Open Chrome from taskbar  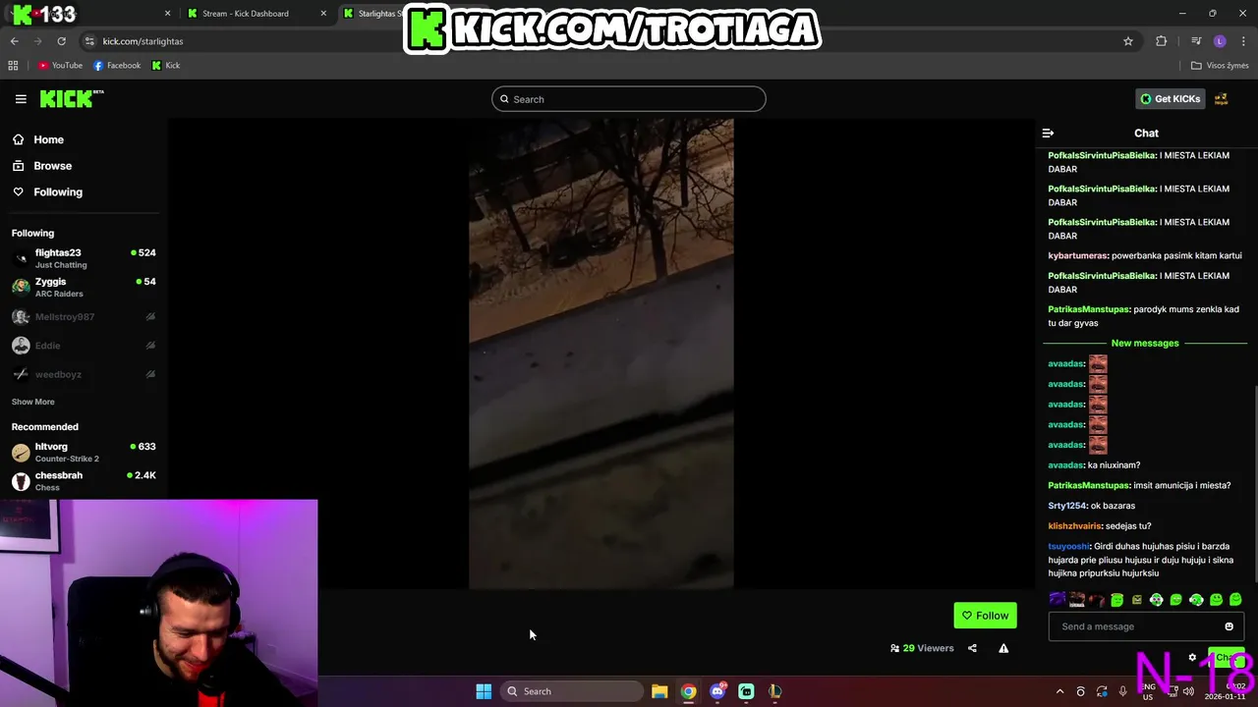(689, 691)
